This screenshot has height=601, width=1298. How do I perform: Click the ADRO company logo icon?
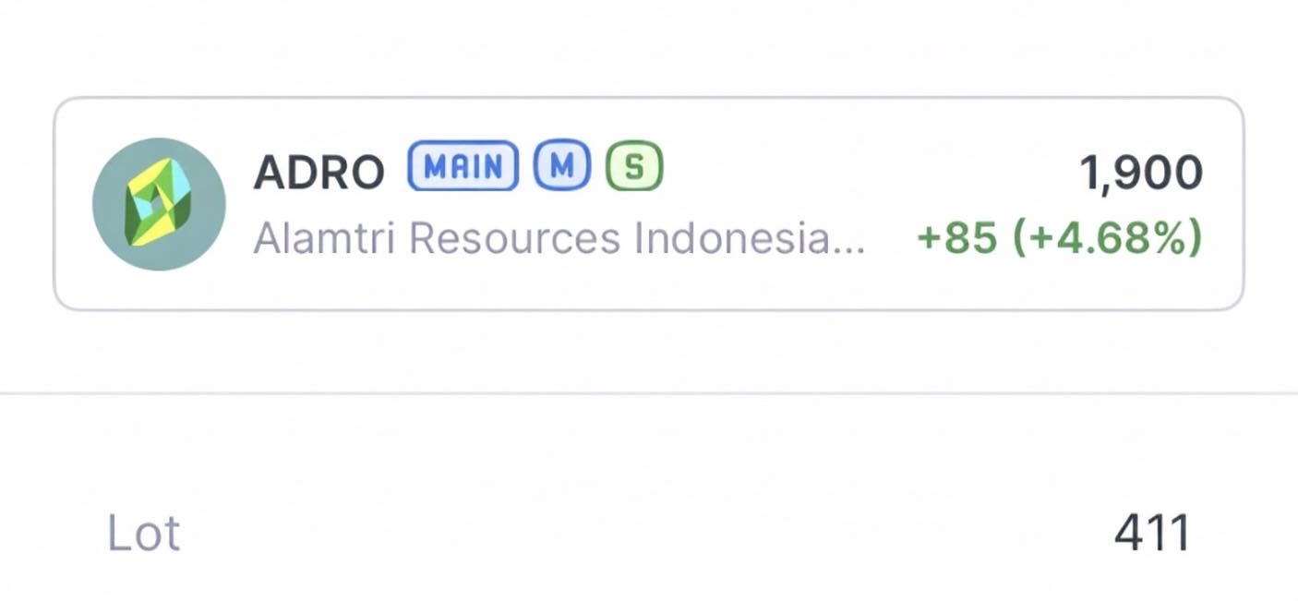tap(159, 204)
